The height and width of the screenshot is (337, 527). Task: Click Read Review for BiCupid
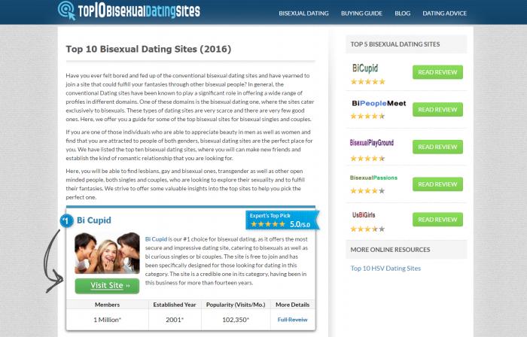(x=437, y=72)
